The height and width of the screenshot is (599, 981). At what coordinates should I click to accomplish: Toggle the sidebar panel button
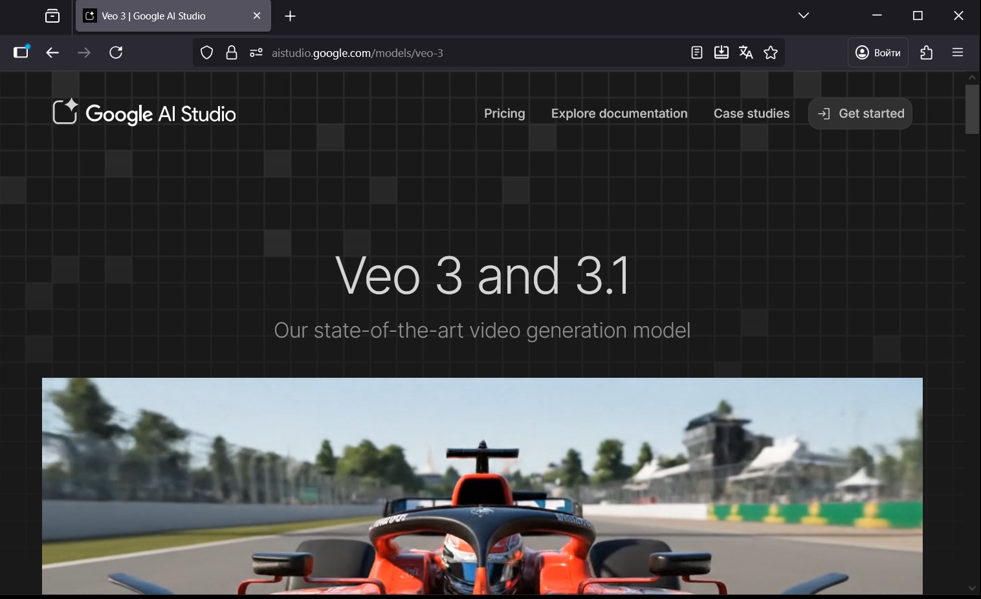pyautogui.click(x=21, y=53)
